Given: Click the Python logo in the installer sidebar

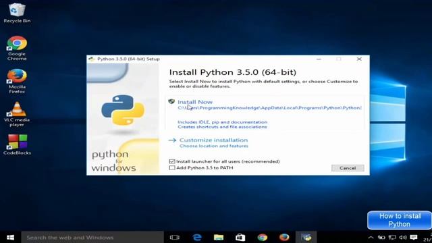Looking at the screenshot, I should point(123,109).
